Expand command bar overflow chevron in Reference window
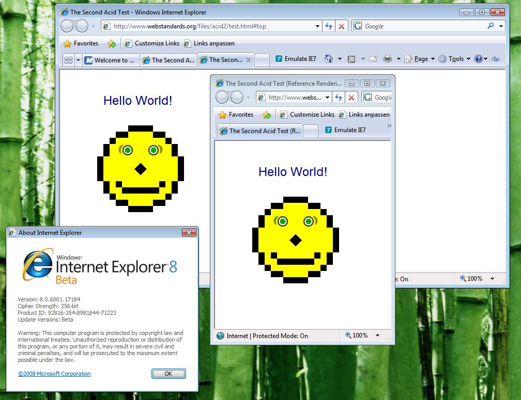 coord(389,126)
